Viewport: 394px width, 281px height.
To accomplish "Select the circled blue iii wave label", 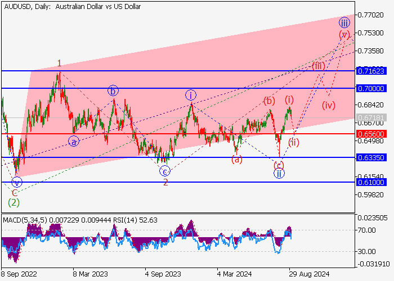I will [344, 23].
